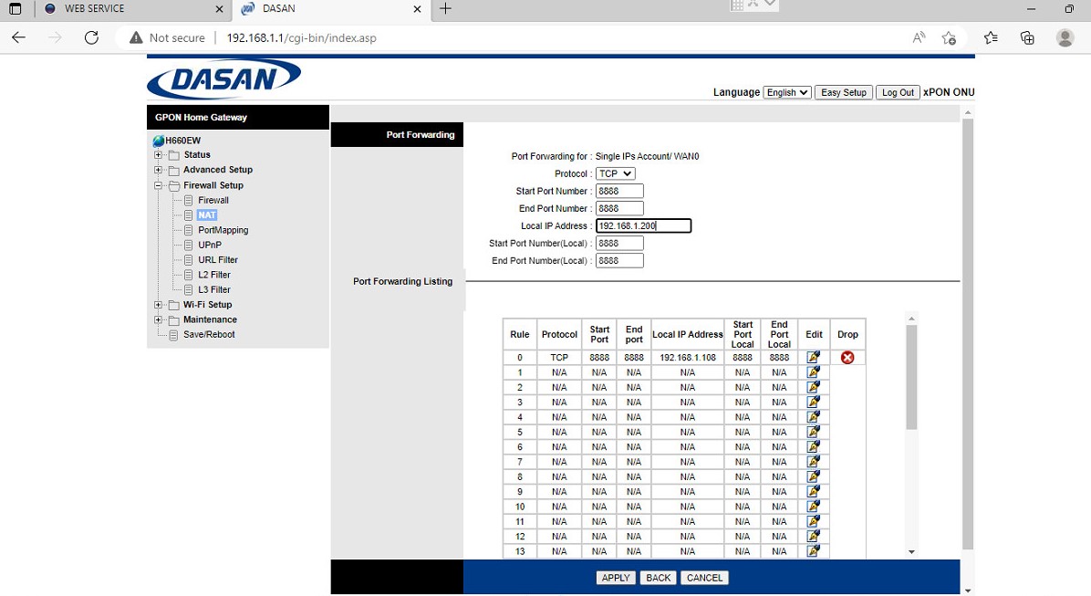Open the browser profile avatar icon
Image resolution: width=1091 pixels, height=596 pixels.
coord(1065,37)
